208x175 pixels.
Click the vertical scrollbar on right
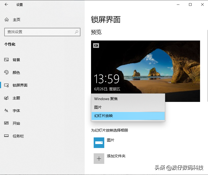(x=207, y=66)
